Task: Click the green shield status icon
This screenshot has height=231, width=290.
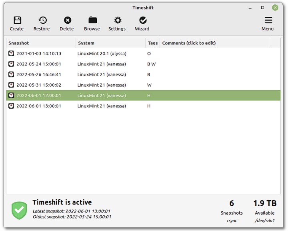Action: point(19,211)
